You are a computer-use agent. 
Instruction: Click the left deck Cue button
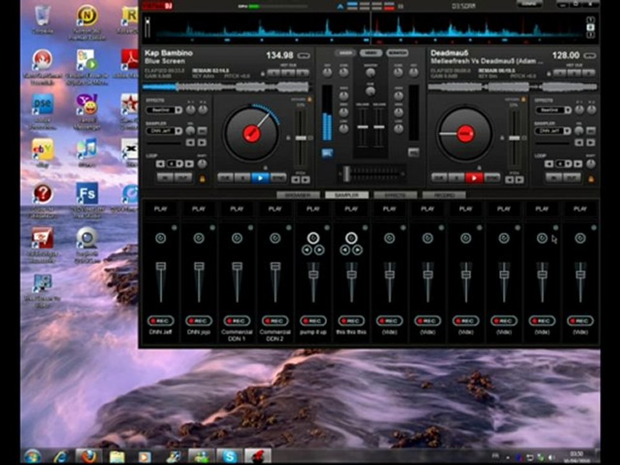pos(225,178)
